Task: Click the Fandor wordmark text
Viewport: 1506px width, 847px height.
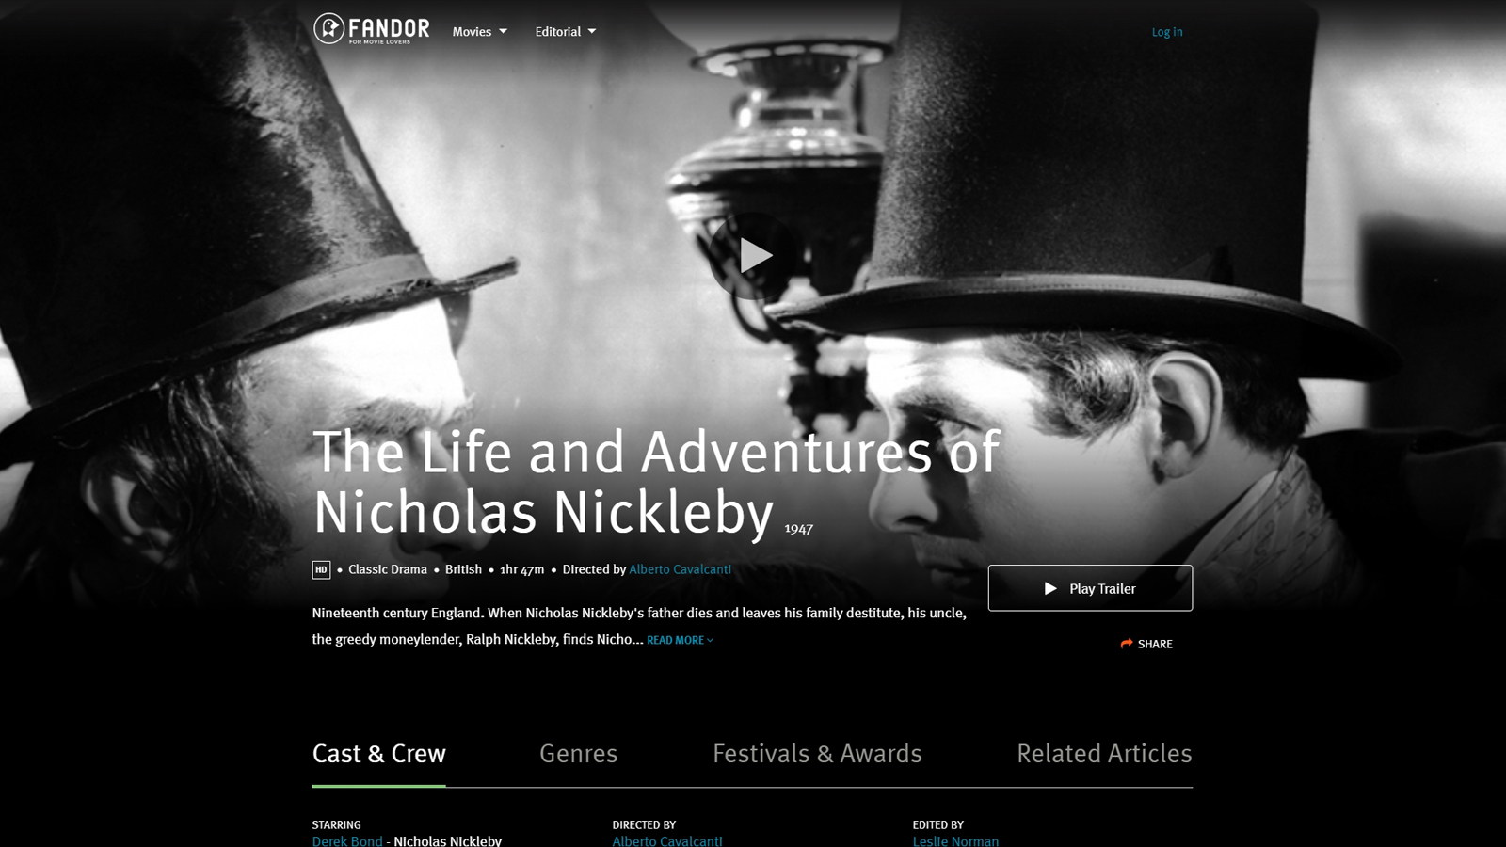Action: pos(389,27)
